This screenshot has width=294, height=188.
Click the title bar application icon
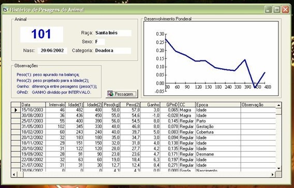(x=6, y=9)
